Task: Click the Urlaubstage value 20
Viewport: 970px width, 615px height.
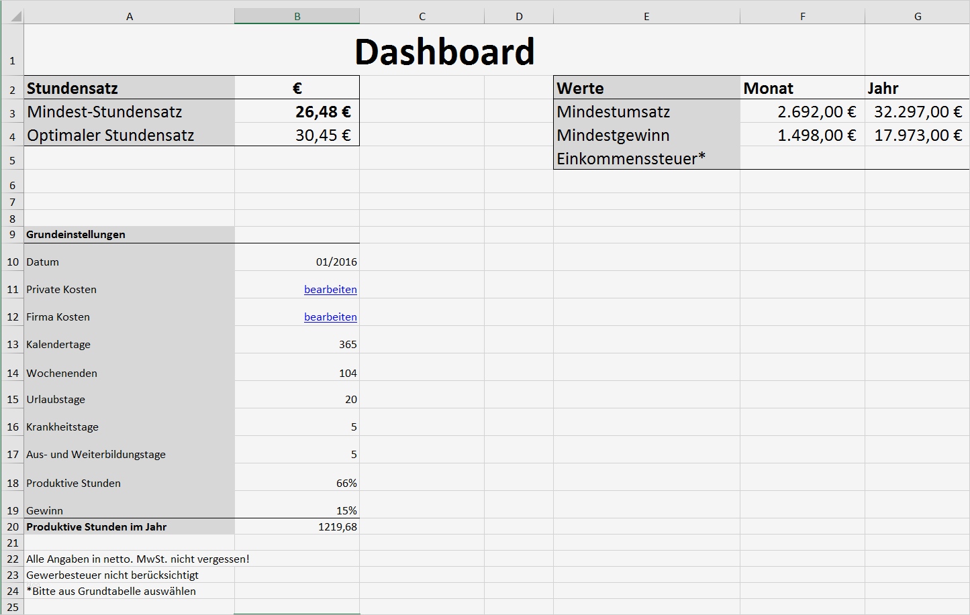Action: click(x=297, y=394)
